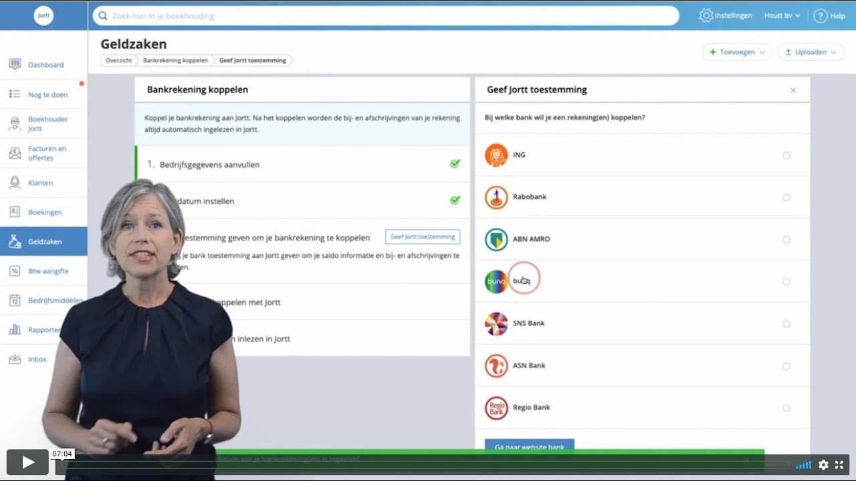Select the ING radio button
This screenshot has width=856, height=481.
(x=786, y=156)
